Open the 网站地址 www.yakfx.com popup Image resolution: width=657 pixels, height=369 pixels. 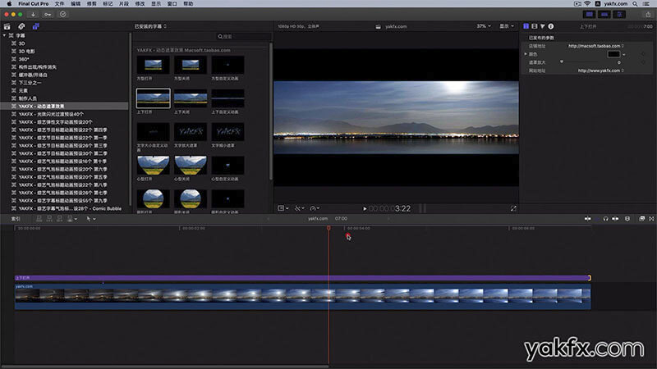pos(601,71)
